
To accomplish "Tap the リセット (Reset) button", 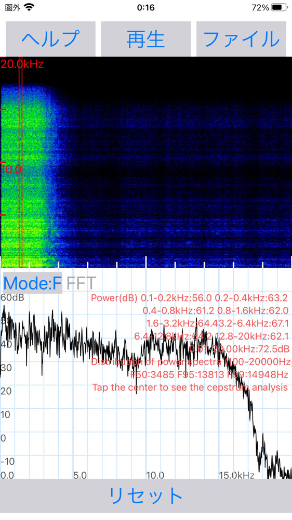I will tap(146, 496).
